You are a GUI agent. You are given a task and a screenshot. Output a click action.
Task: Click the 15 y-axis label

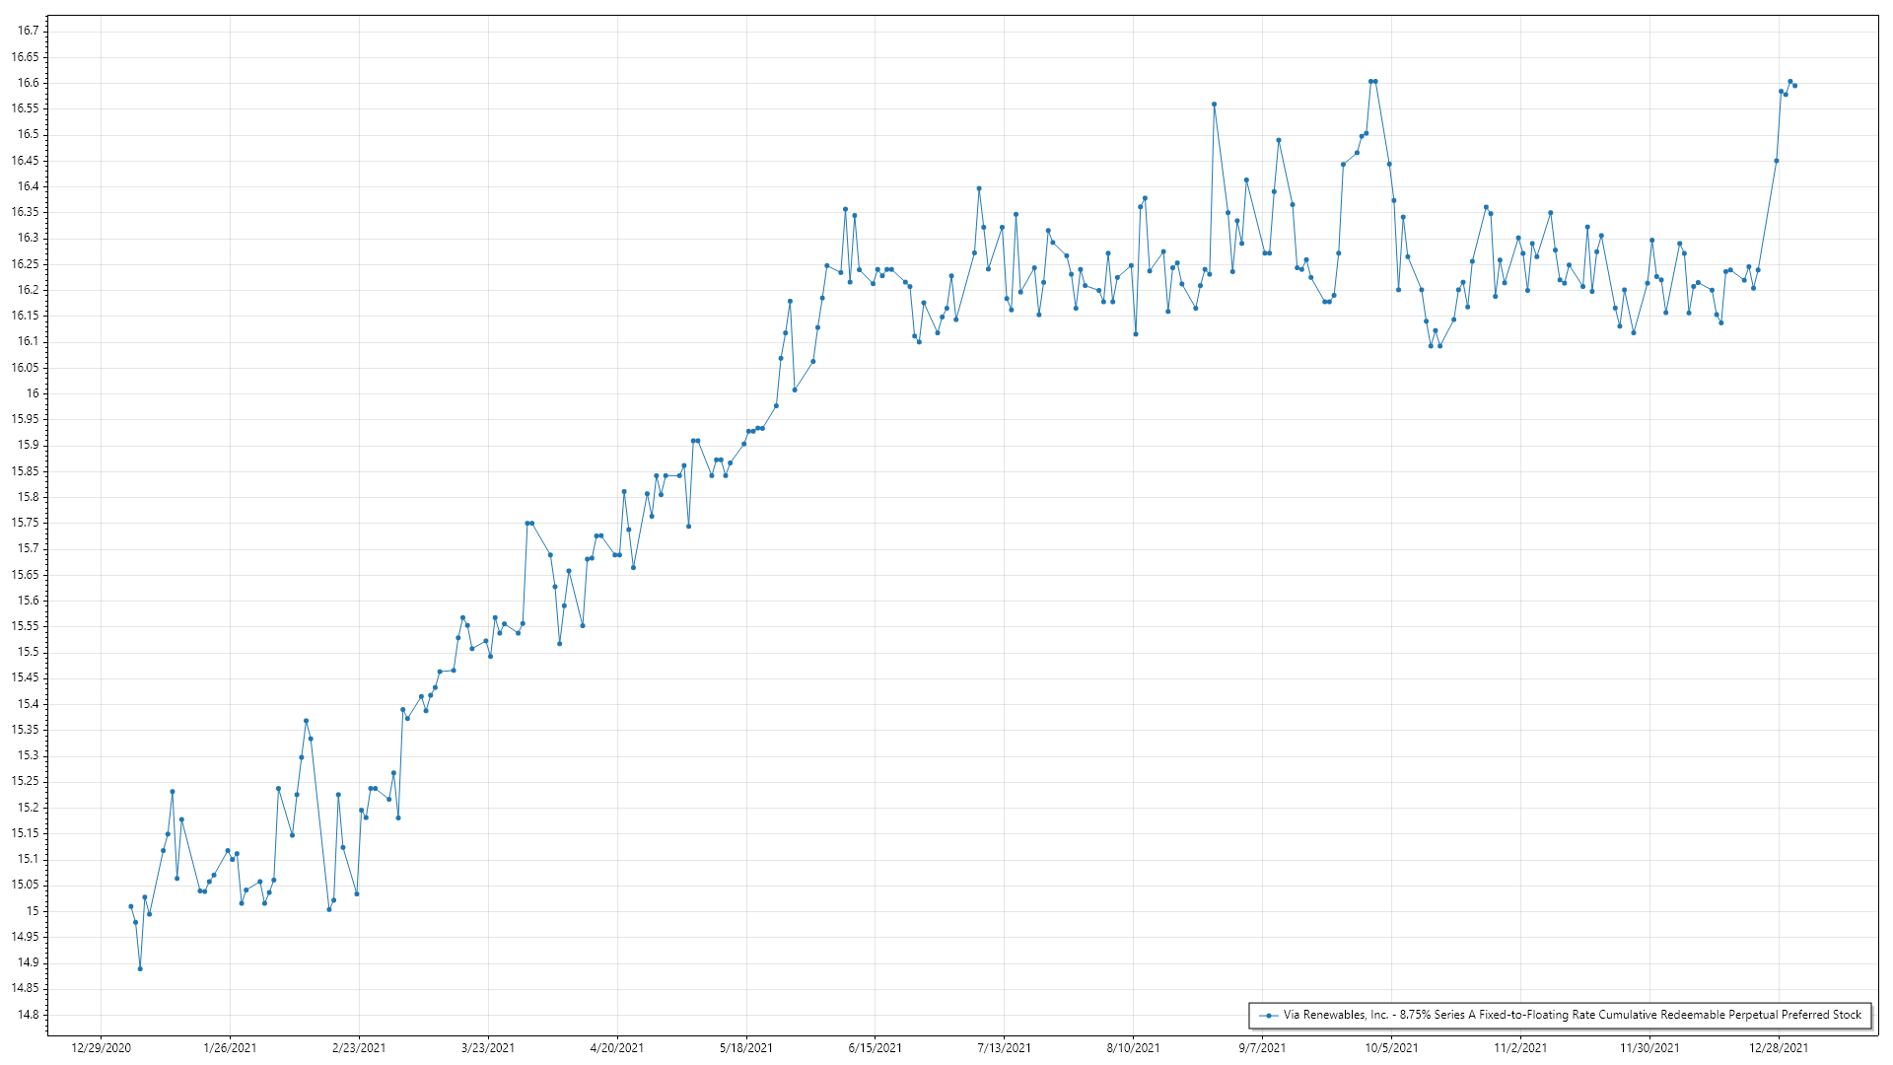point(33,911)
